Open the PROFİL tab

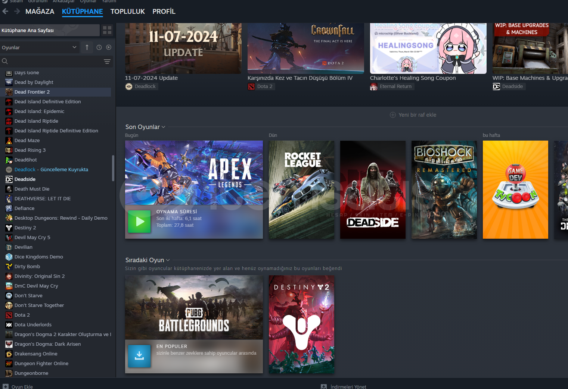point(164,12)
